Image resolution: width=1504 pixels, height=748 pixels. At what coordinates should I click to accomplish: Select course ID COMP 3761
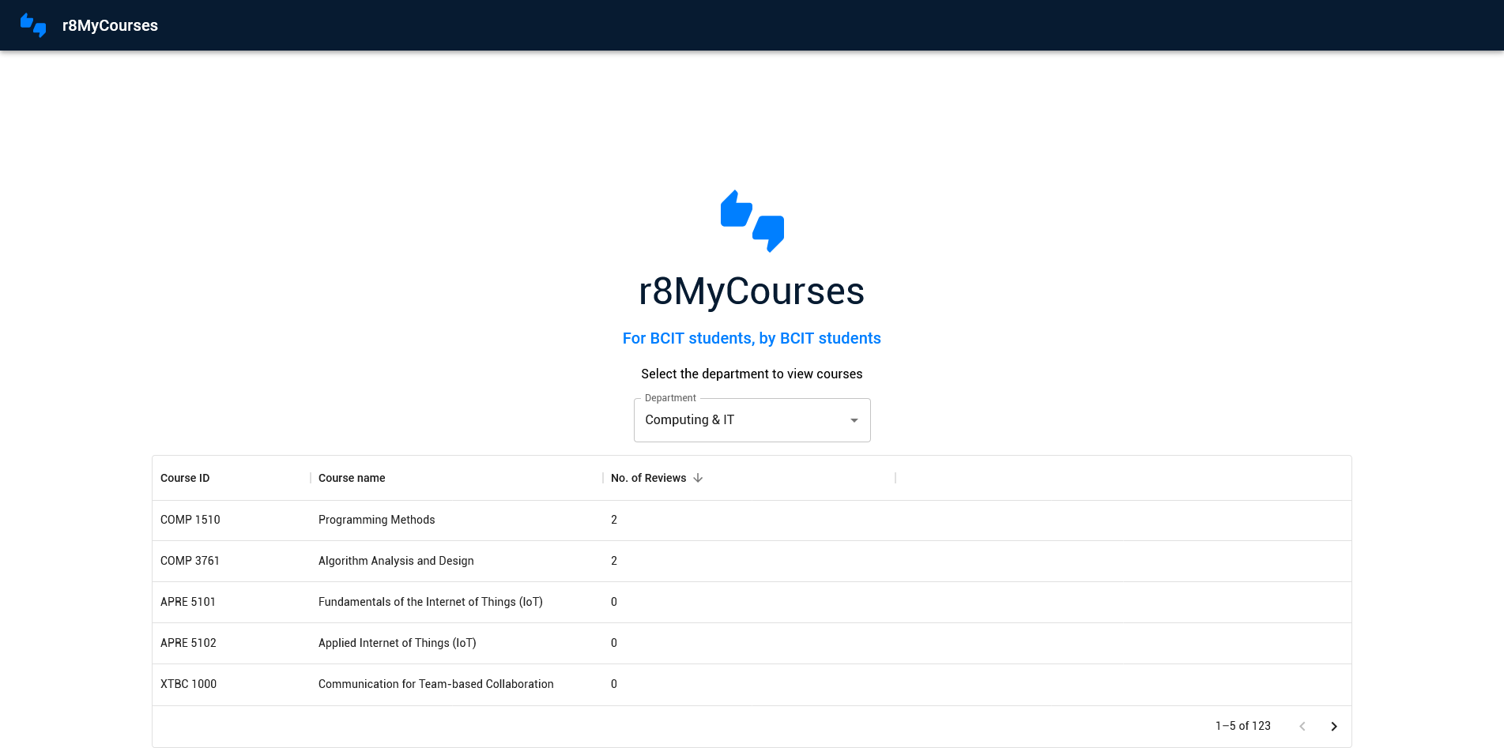coord(190,561)
